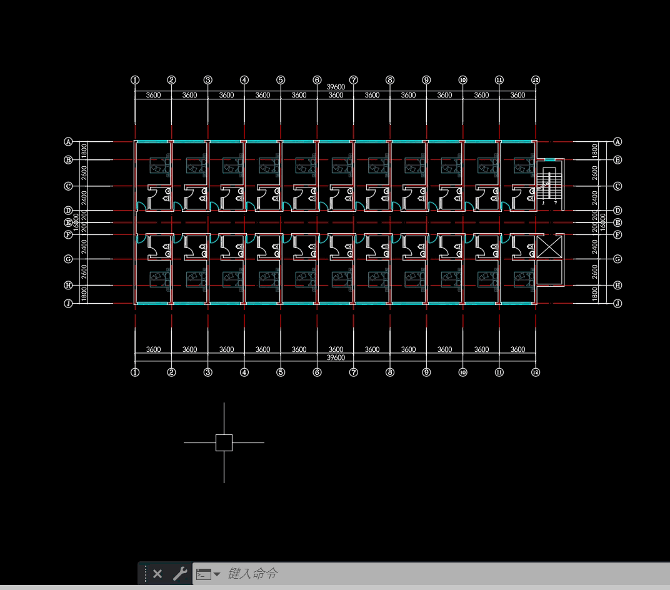Click axis bubble 12 below the floor plan

point(536,372)
